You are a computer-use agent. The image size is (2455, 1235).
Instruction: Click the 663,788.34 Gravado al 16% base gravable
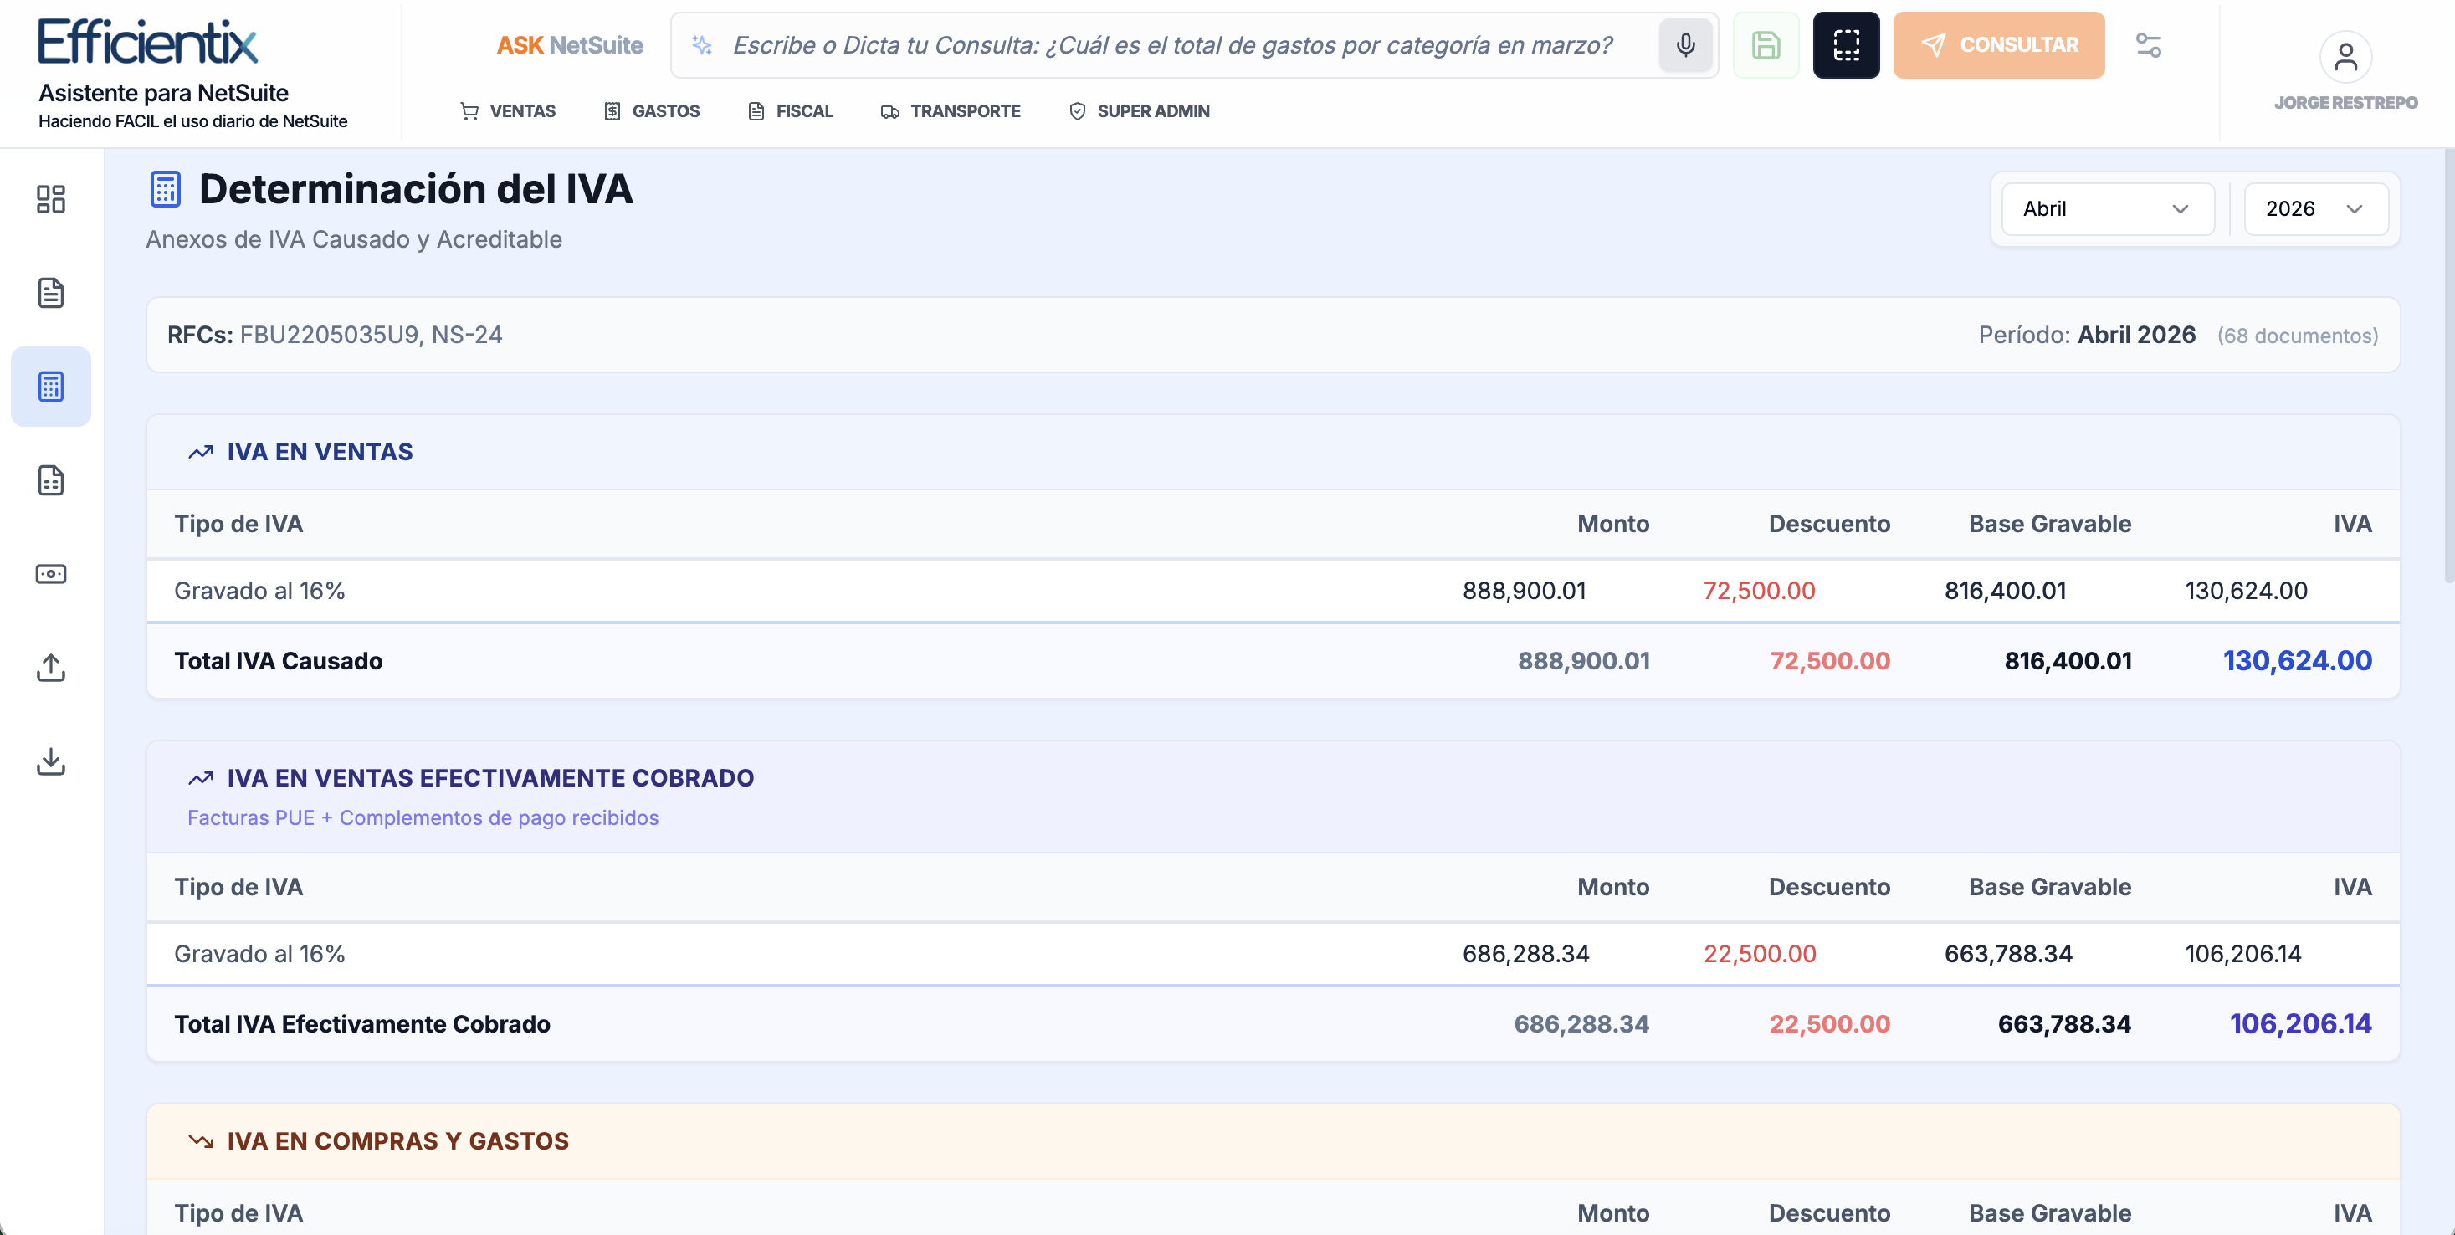click(2008, 954)
